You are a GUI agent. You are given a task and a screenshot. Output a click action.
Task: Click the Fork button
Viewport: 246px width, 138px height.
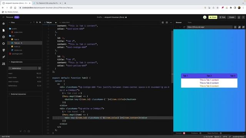pyautogui.click(x=222, y=17)
